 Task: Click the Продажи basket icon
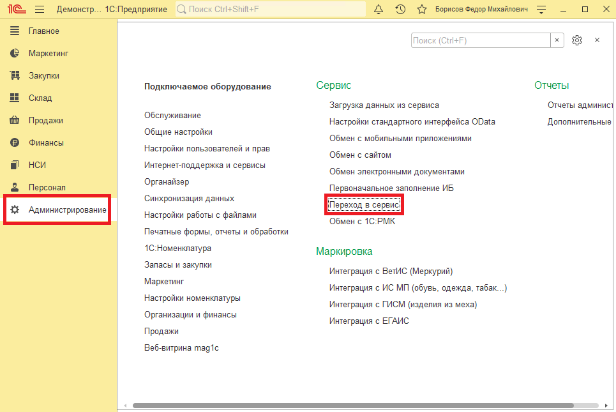click(15, 120)
